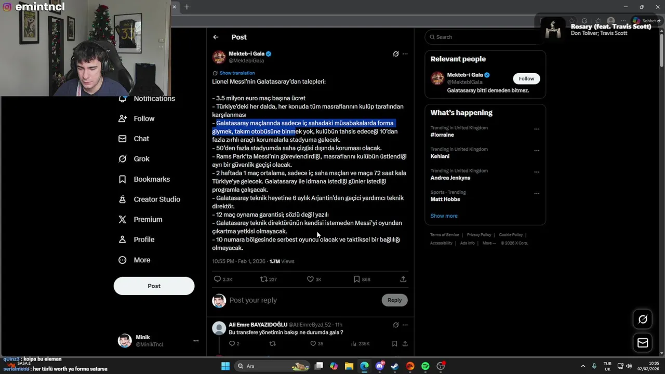The height and width of the screenshot is (374, 665).
Task: Open the Windows Start menu
Action: pos(225,366)
